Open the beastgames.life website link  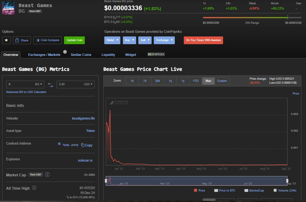(x=83, y=118)
